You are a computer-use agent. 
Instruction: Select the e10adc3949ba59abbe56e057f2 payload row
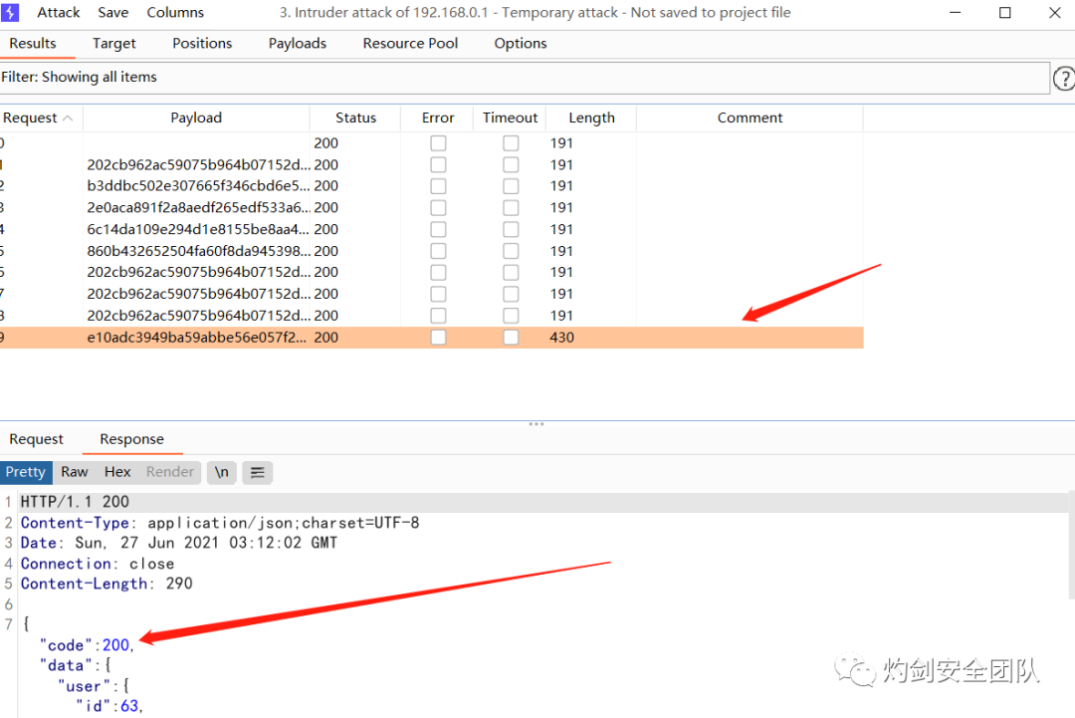pyautogui.click(x=431, y=338)
